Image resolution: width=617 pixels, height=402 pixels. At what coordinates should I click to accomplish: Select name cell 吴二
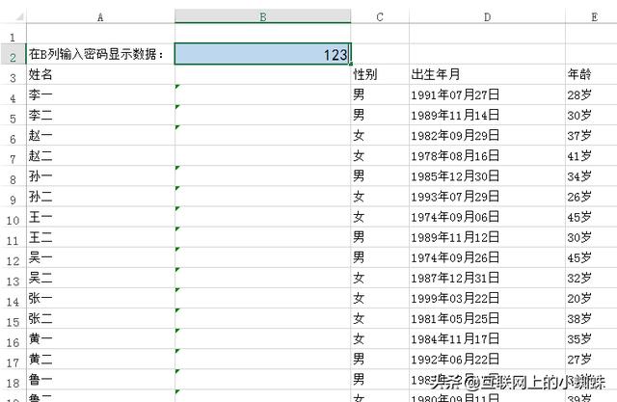click(x=100, y=278)
